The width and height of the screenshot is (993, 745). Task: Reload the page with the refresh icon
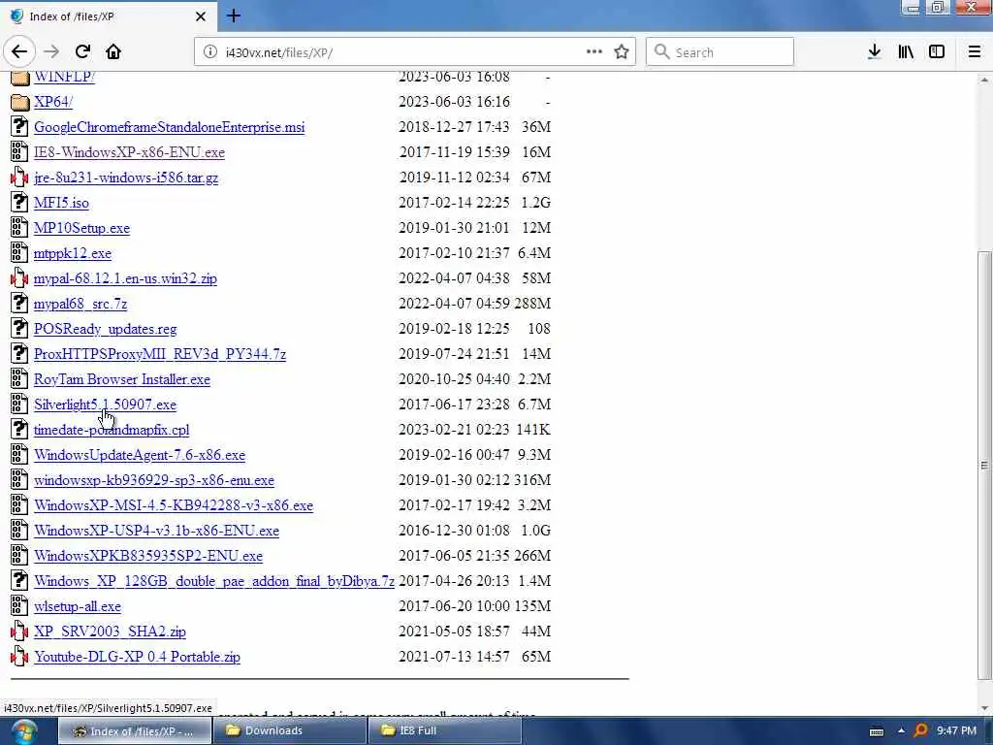(82, 52)
